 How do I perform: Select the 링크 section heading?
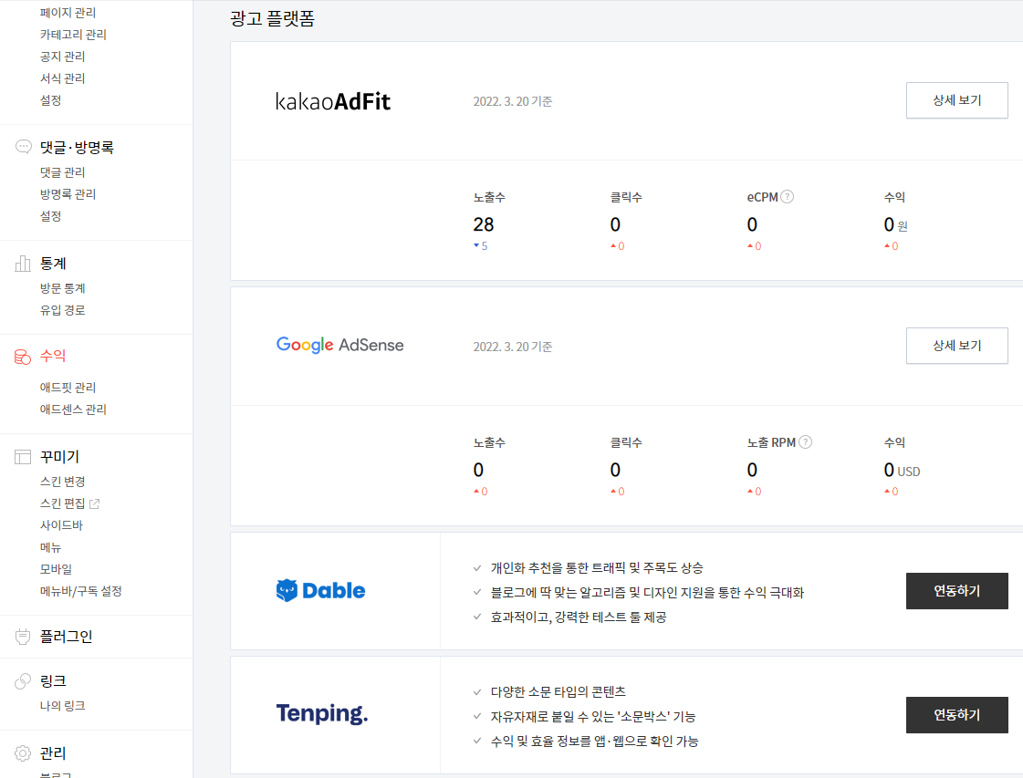[53, 681]
